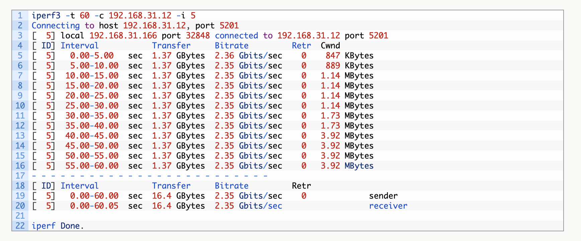Click the Cwnd column header
Viewport: 581px width, 241px height.
tap(330, 46)
